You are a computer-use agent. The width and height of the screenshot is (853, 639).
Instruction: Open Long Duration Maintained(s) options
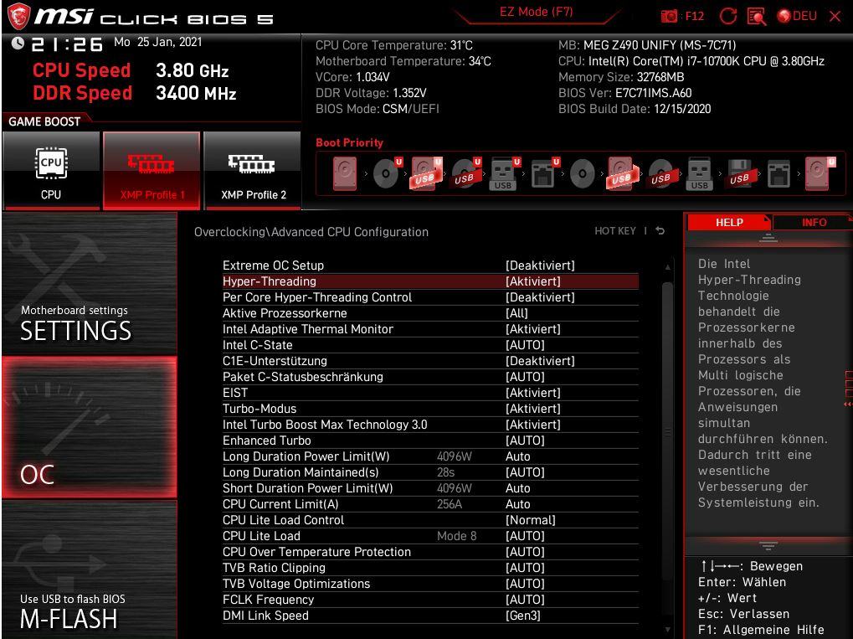[429, 472]
